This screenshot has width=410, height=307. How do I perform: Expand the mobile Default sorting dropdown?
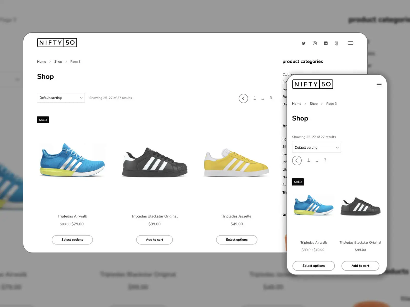(316, 148)
